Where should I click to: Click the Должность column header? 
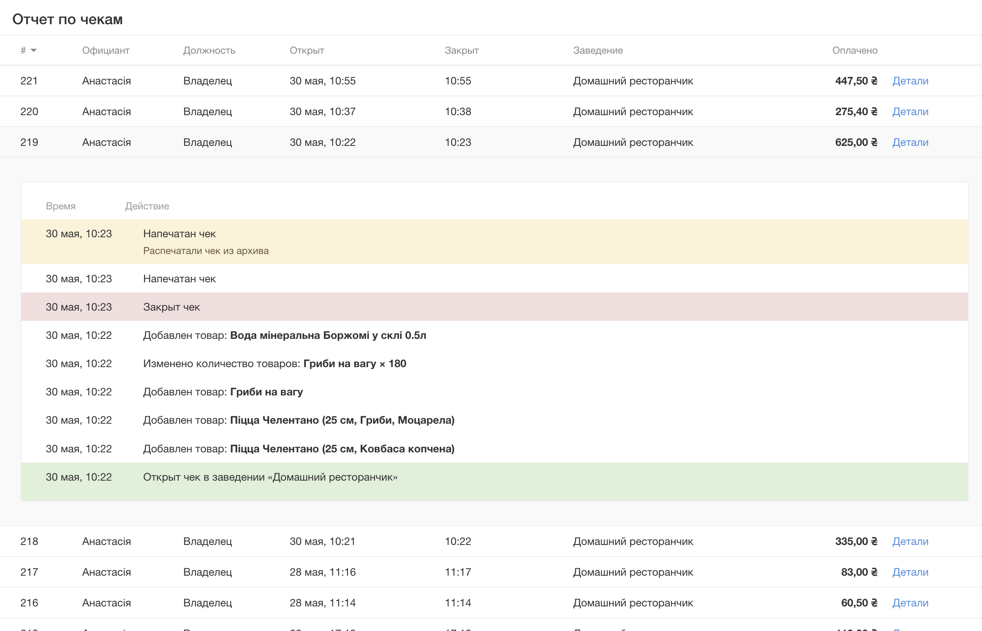pyautogui.click(x=209, y=50)
